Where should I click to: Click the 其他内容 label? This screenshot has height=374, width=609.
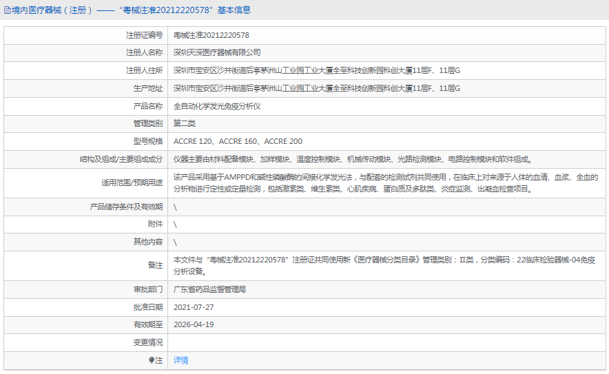[x=148, y=242]
